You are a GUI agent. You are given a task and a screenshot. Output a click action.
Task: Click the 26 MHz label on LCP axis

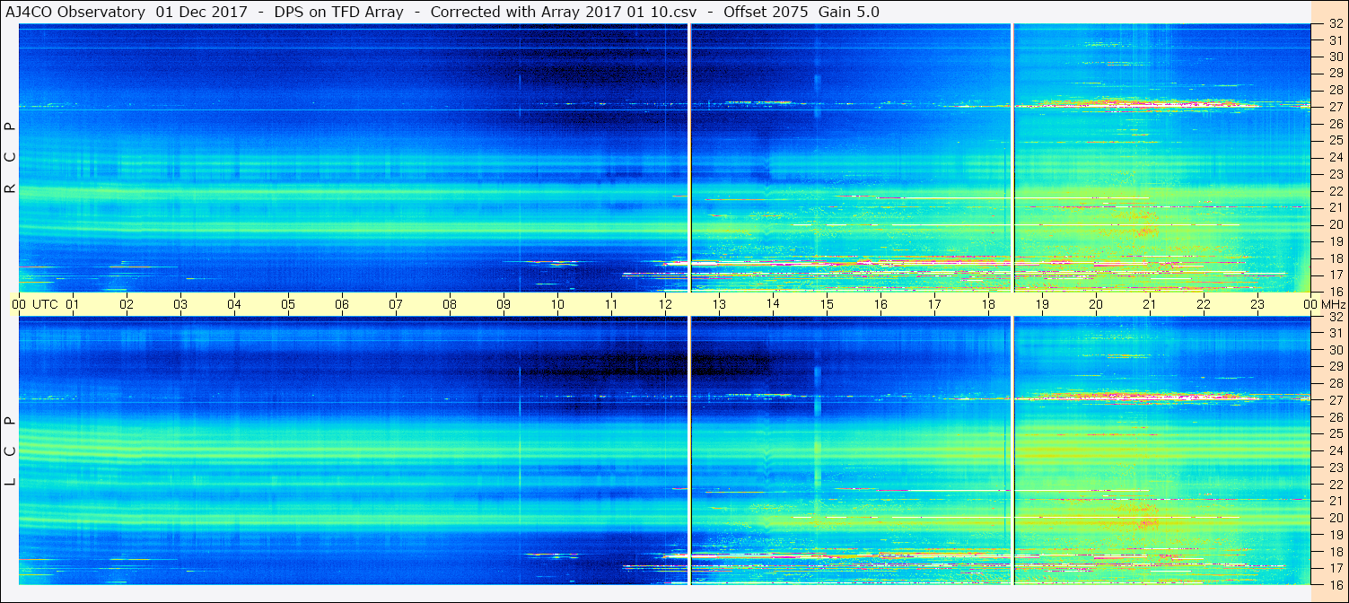pos(1335,417)
